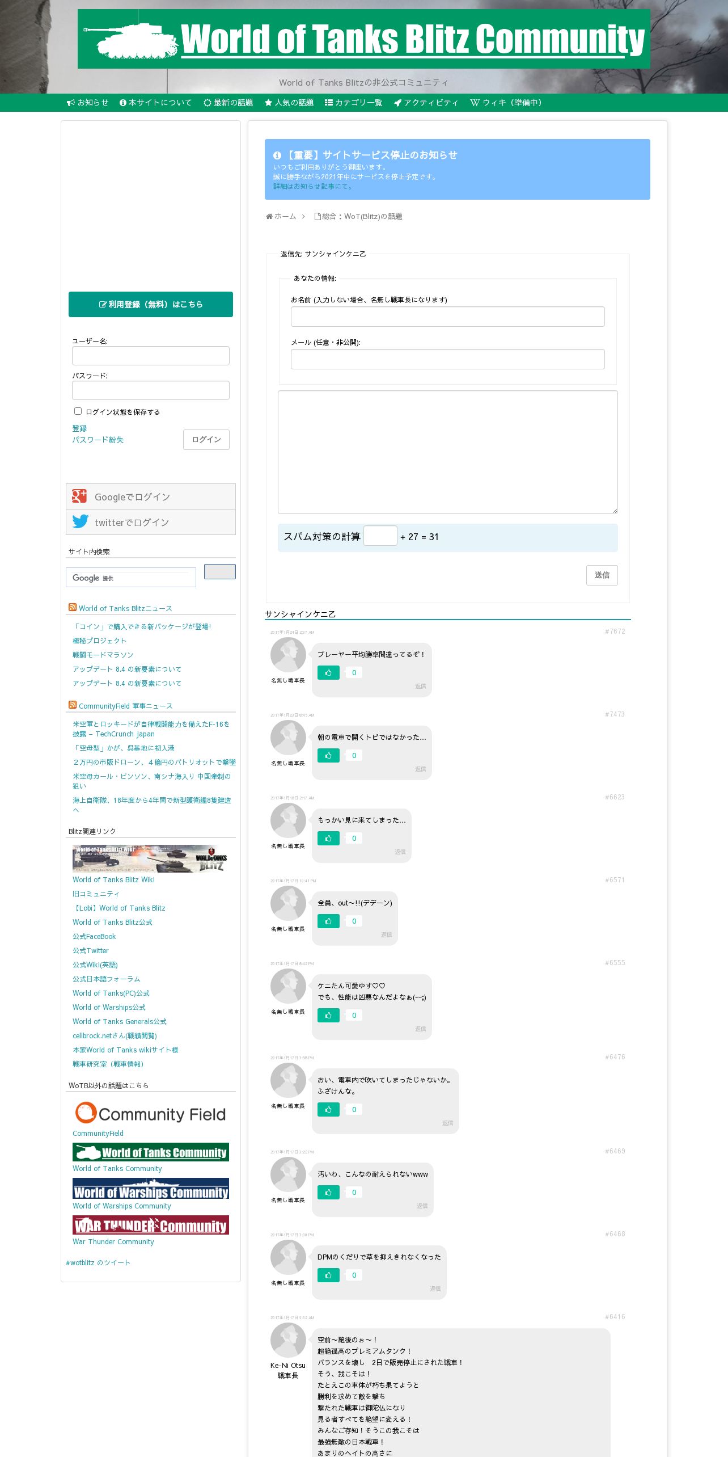
Task: Click the スパム対策の計算 answer box
Action: (380, 536)
